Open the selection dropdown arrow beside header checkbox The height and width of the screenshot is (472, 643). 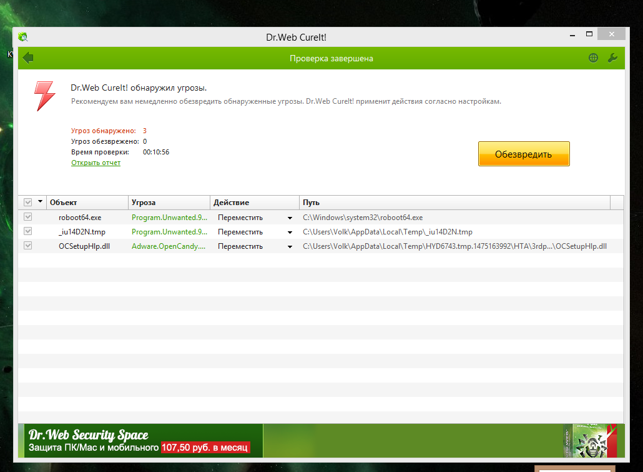[x=40, y=201]
